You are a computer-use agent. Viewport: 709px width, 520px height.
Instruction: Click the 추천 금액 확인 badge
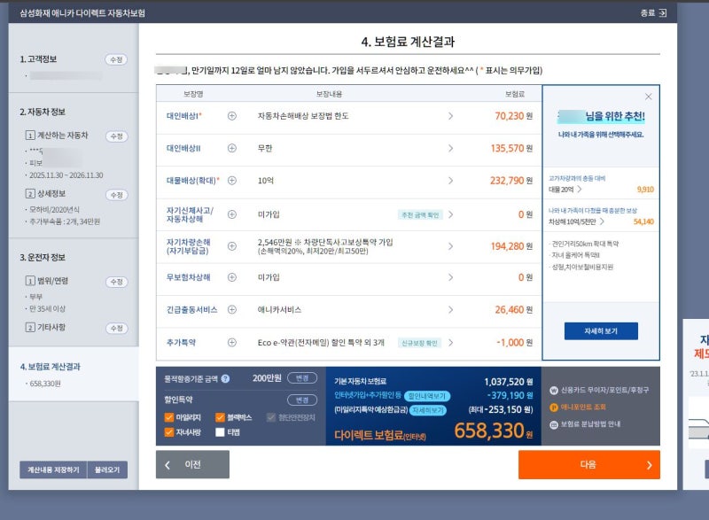pos(420,214)
